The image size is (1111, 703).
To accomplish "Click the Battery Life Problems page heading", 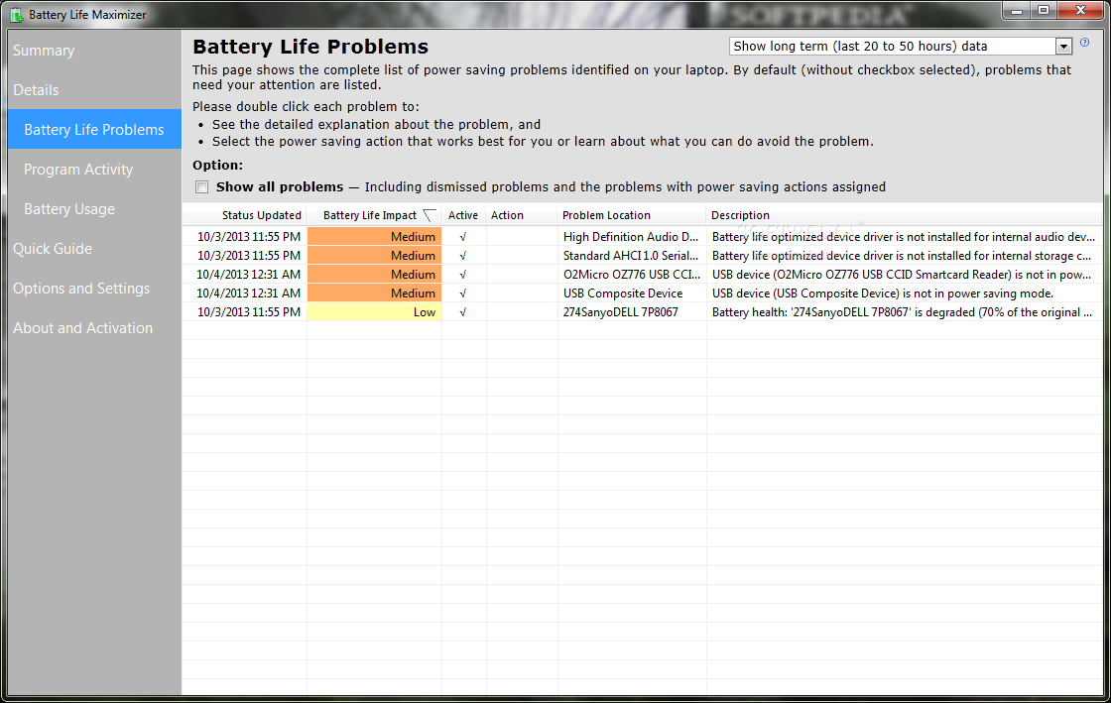I will (x=310, y=47).
